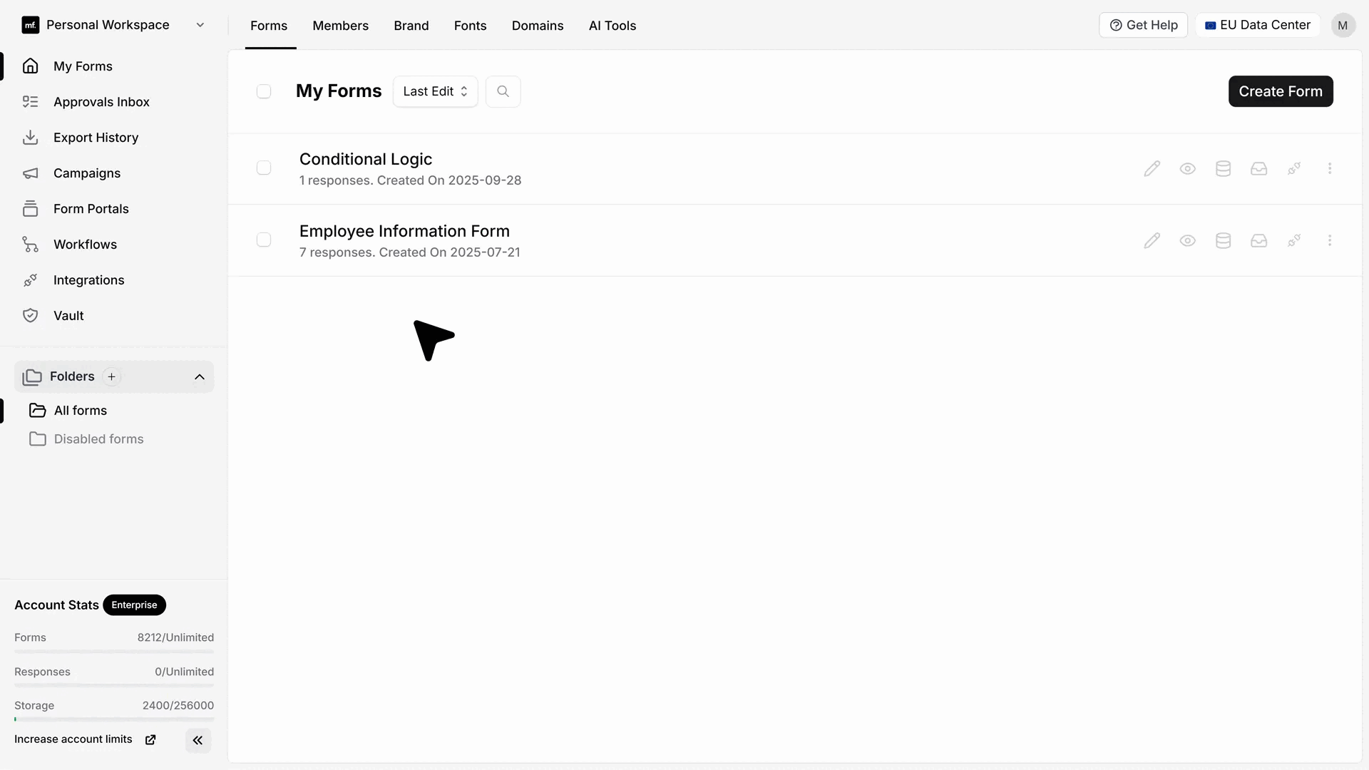Click the Integrations plug icon in sidebar
The width and height of the screenshot is (1369, 770).
[x=30, y=280]
